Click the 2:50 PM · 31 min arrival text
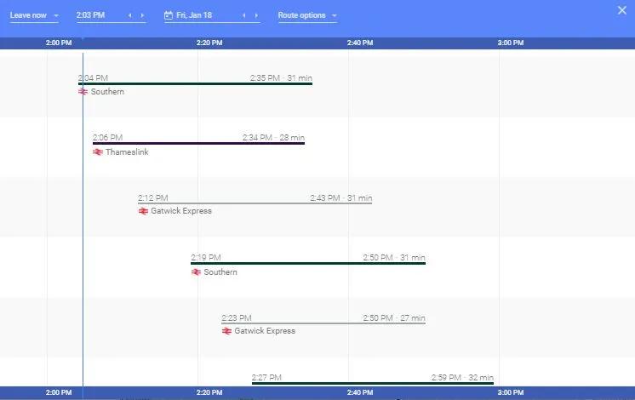The image size is (635, 400). tap(394, 258)
